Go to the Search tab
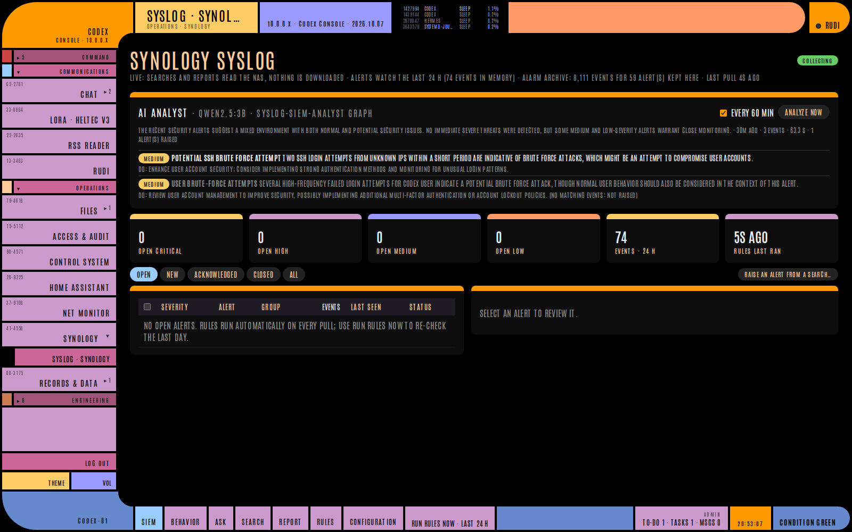 (x=253, y=518)
